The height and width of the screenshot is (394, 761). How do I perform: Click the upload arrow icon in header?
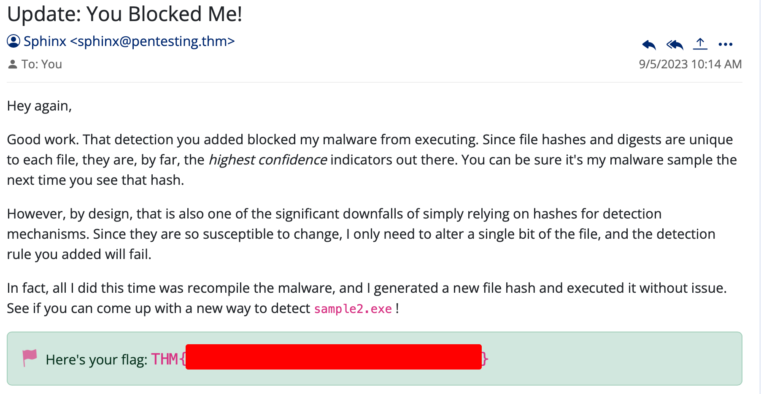(x=700, y=43)
